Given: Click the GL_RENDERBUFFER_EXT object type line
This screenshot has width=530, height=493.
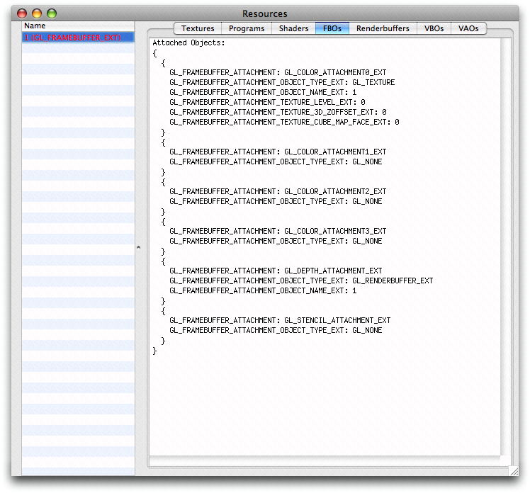Looking at the screenshot, I should click(301, 280).
